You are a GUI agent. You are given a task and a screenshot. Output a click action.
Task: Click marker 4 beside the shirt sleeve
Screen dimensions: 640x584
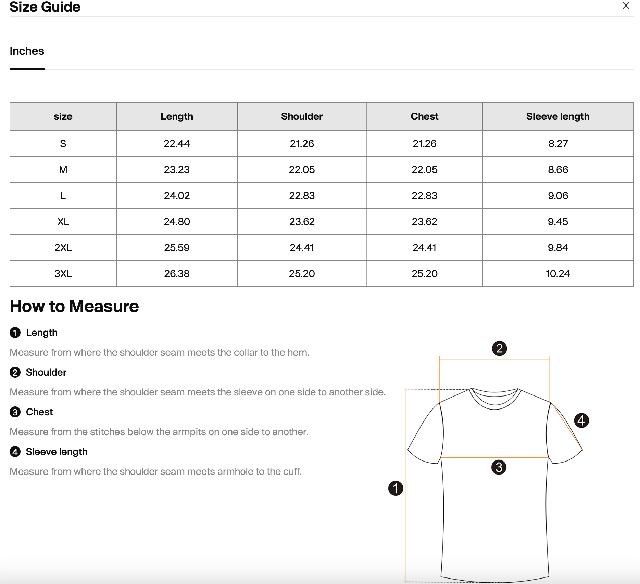(x=581, y=420)
